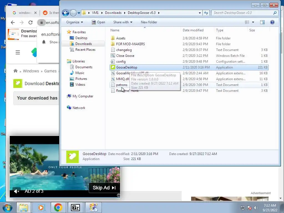Skip the video ad in Chrome
This screenshot has width=284, height=213.
[x=104, y=188]
